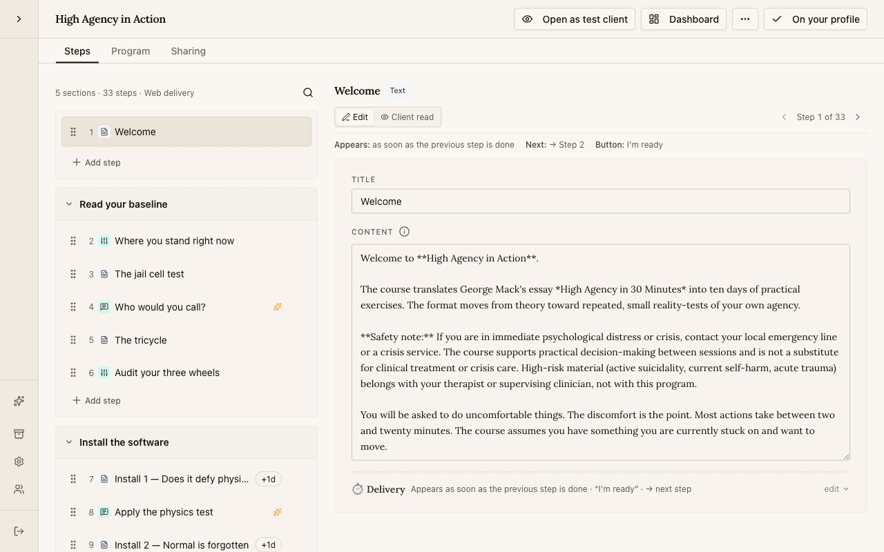Collapse the Install the software section
This screenshot has height=552, width=884.
pos(69,442)
